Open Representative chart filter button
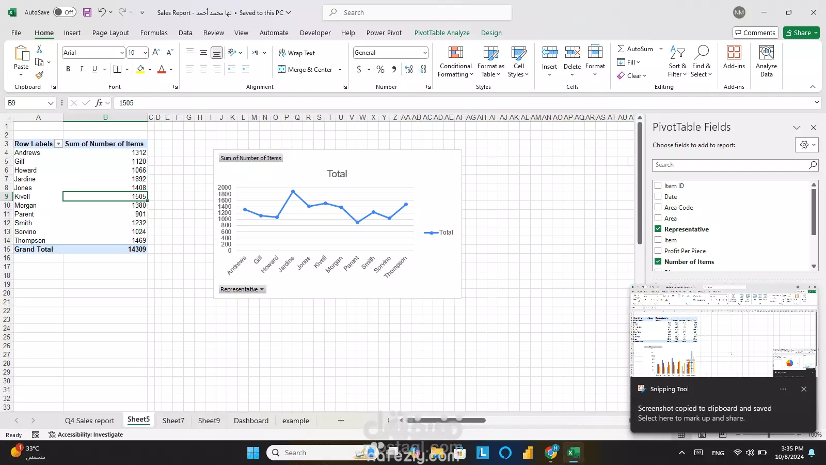The width and height of the screenshot is (826, 465). [242, 289]
